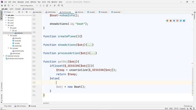Screen dimensions: 196x110
Task: Close the functions.php tab
Action: coord(73,12)
